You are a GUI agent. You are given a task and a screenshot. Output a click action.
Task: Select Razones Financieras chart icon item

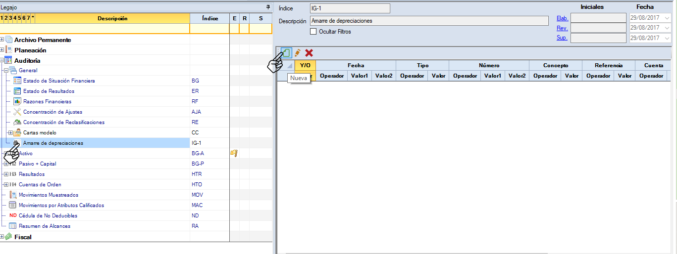click(x=17, y=101)
